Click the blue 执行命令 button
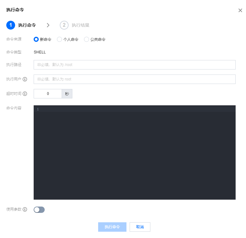This screenshot has width=246, height=238. tap(112, 227)
